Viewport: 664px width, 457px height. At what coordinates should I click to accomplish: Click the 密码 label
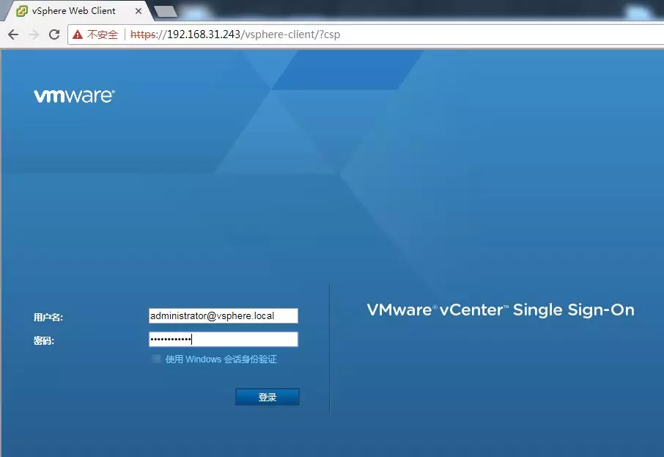[44, 341]
